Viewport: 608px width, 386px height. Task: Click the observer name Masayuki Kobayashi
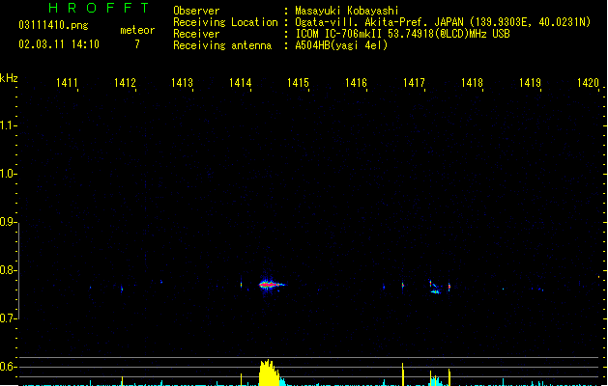347,11
